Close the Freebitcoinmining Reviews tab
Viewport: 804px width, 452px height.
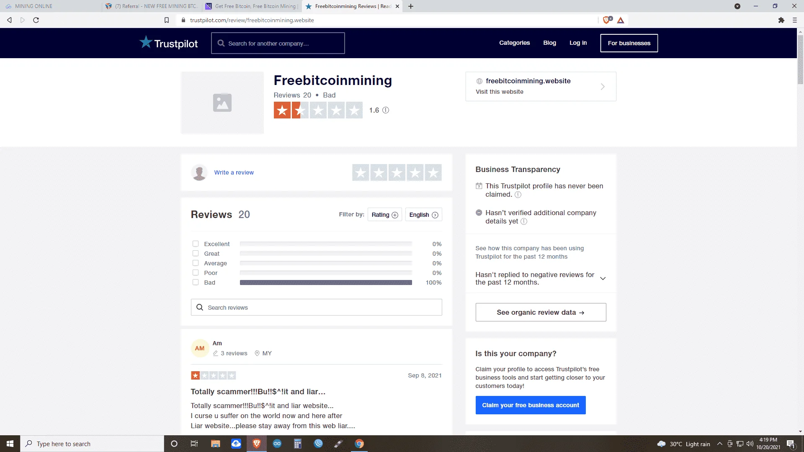point(397,6)
